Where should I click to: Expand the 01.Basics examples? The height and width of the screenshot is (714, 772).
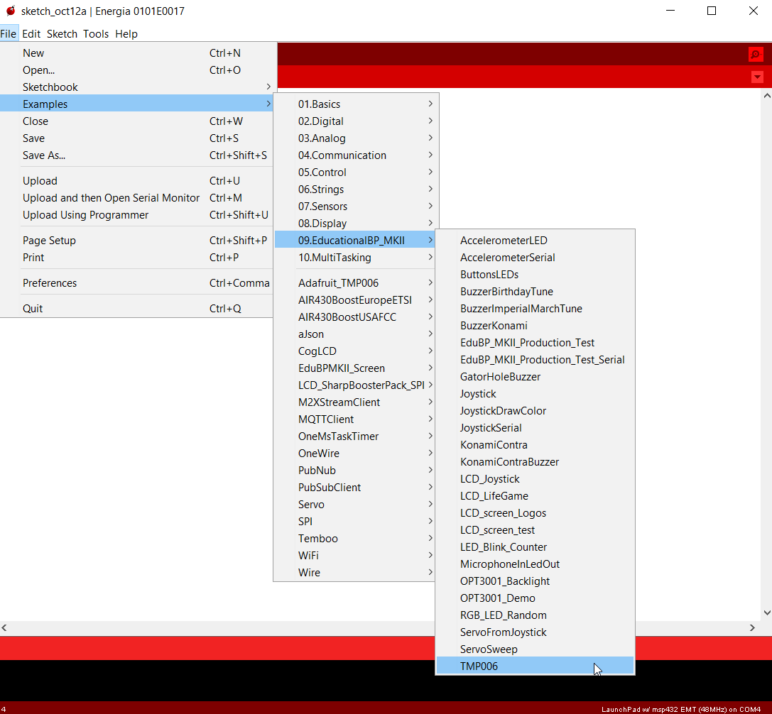click(355, 104)
